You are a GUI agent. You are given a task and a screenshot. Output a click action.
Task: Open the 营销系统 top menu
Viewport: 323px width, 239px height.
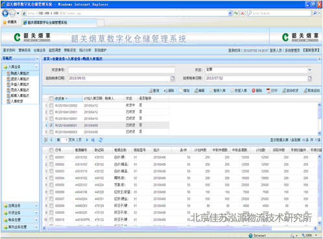(x=25, y=50)
